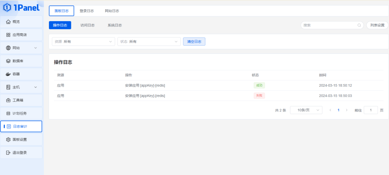Image resolution: width=389 pixels, height=175 pixels.
Task: Open 列表设置 list settings button
Action: 377,26
